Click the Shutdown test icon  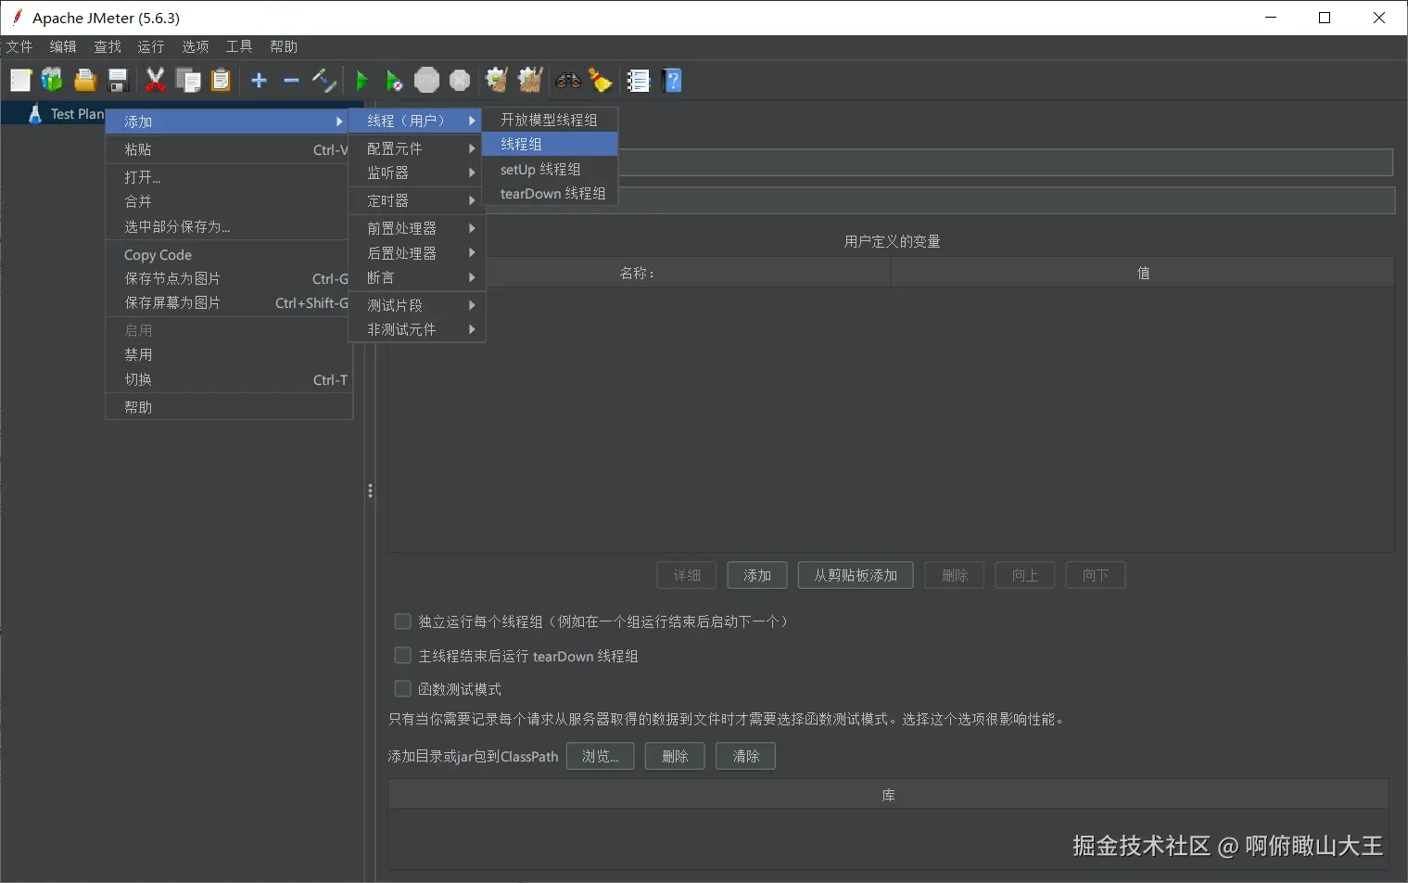460,81
